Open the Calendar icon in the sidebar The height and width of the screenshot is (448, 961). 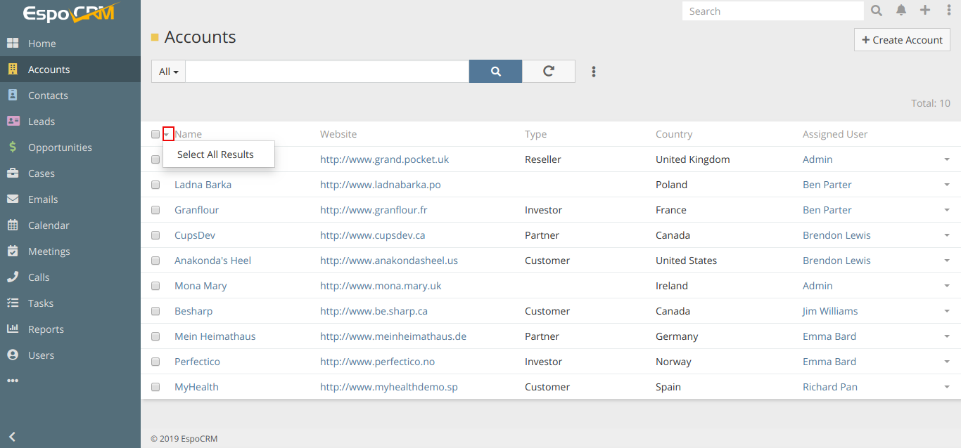[x=13, y=225]
